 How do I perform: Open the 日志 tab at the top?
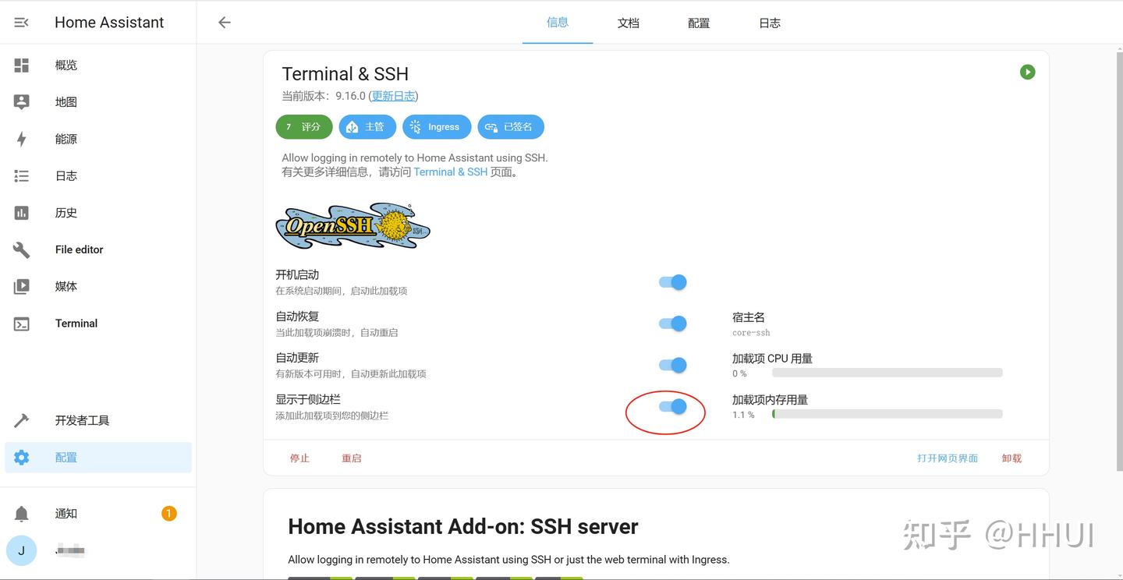[769, 23]
